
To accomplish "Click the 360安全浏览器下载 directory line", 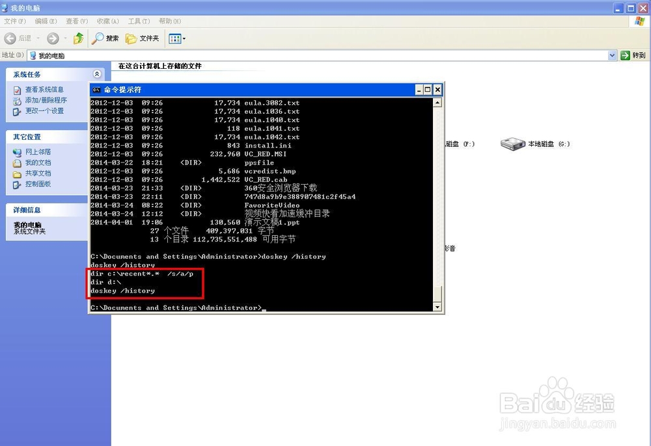I will tap(204, 188).
